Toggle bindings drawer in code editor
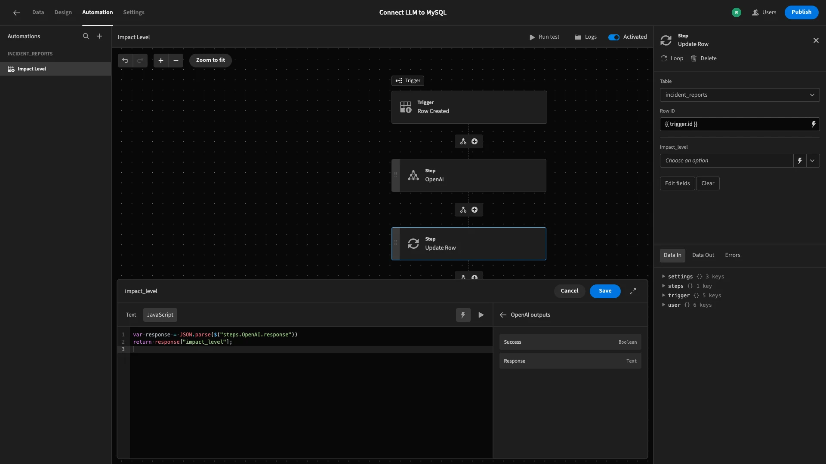This screenshot has height=464, width=826. pyautogui.click(x=463, y=315)
